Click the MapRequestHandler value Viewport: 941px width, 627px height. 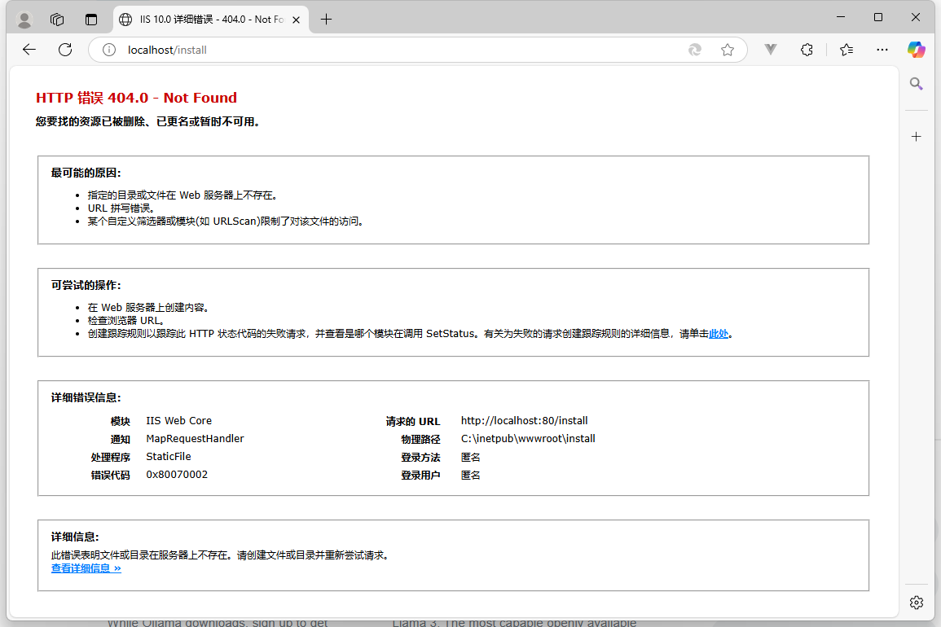tap(195, 439)
